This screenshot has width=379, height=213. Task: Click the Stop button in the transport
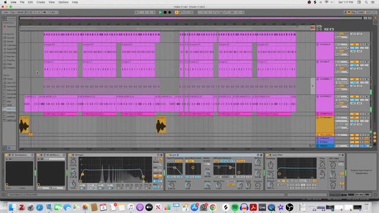pyautogui.click(x=165, y=12)
